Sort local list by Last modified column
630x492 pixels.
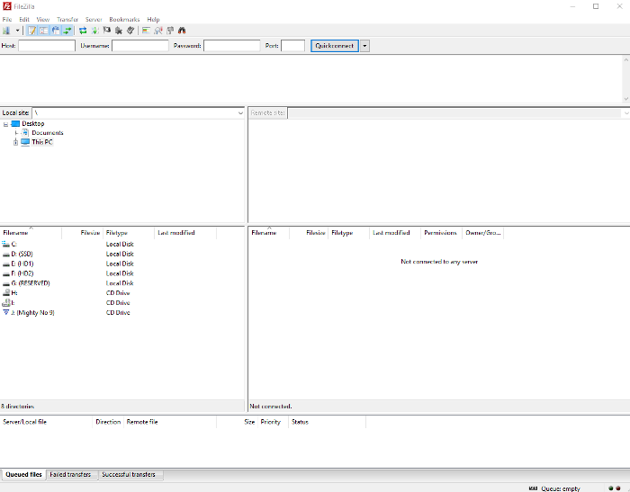[x=185, y=233]
